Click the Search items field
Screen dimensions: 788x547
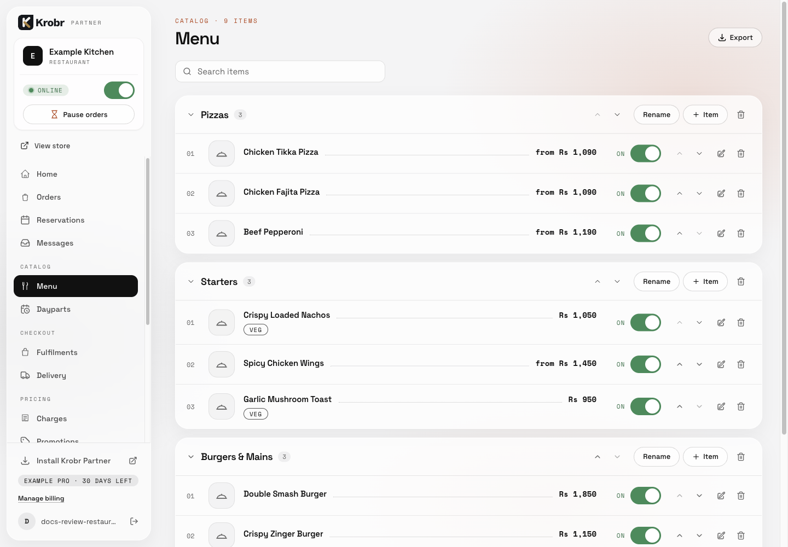pyautogui.click(x=280, y=72)
